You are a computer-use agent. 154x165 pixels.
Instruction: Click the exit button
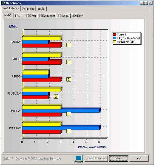(139, 158)
